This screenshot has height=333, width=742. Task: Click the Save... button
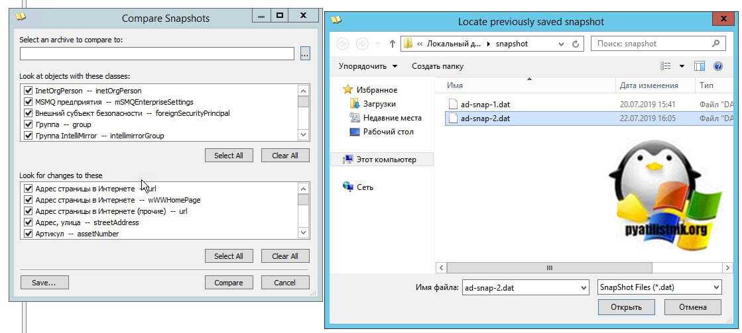[44, 283]
